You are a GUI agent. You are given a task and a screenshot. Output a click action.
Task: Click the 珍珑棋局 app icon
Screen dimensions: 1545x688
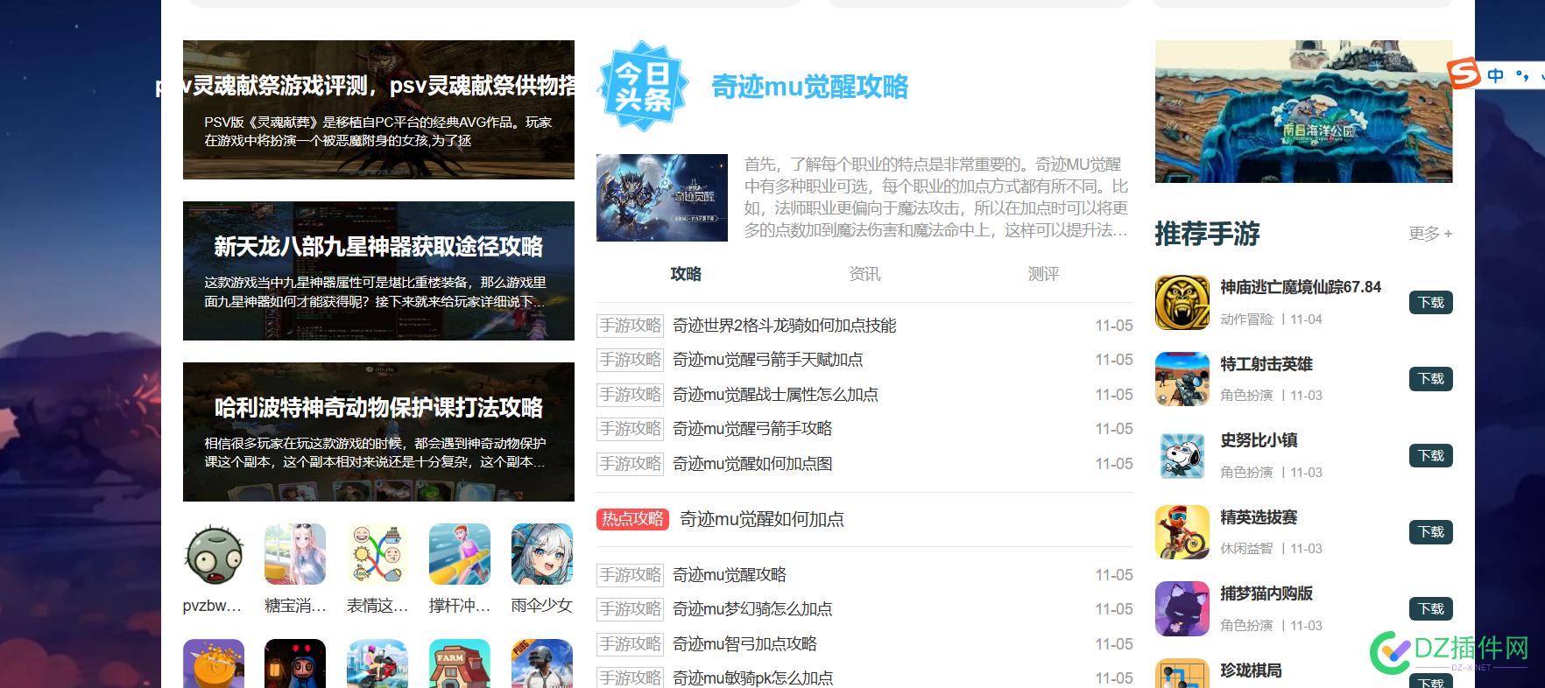tap(1182, 673)
